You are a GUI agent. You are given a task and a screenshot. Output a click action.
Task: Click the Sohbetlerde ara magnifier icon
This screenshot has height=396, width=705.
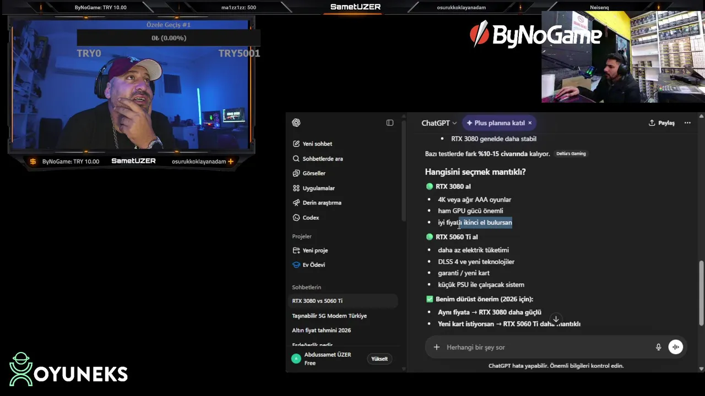[x=296, y=158]
